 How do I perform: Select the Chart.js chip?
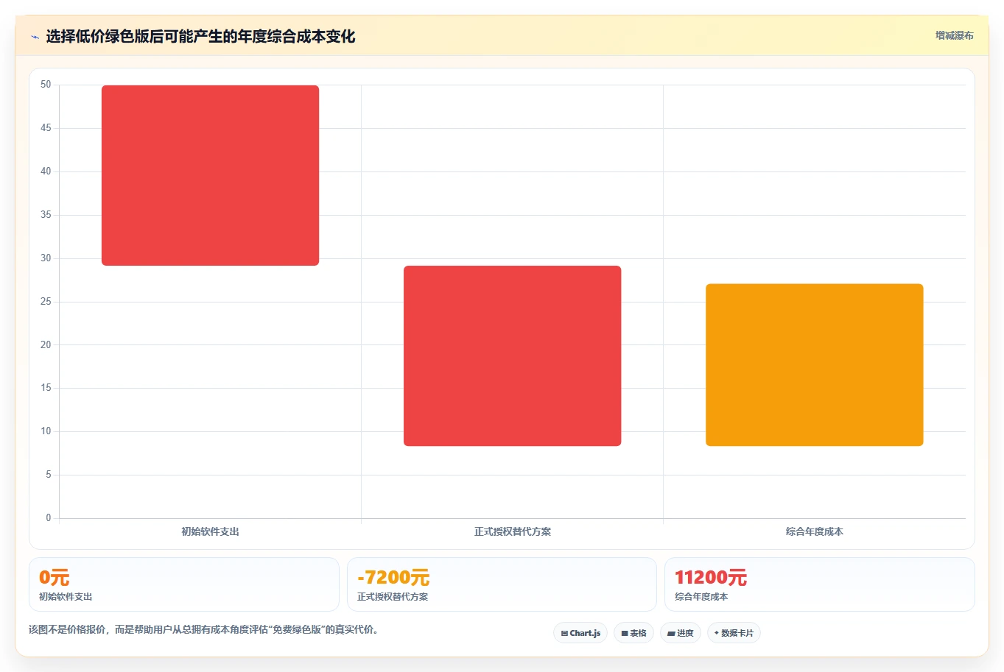(580, 633)
